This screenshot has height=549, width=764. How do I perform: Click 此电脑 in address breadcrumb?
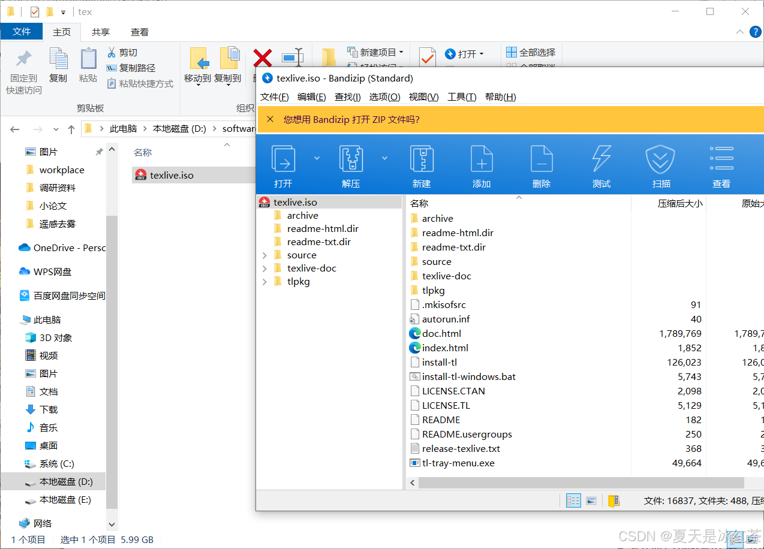123,129
